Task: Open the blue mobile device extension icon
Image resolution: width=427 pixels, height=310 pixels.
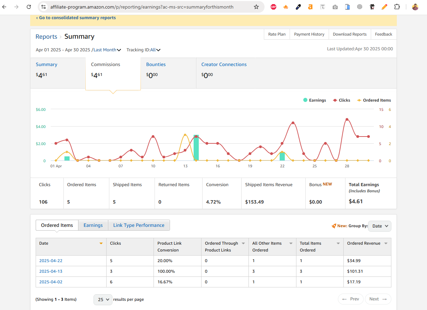Action: (x=347, y=7)
